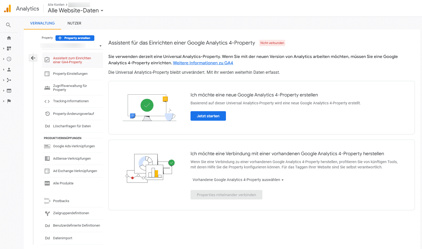Open Vorhandene Google Analytics 4-Property auswählen dropdown
Screen dimensions: 422x249
pos(238,180)
